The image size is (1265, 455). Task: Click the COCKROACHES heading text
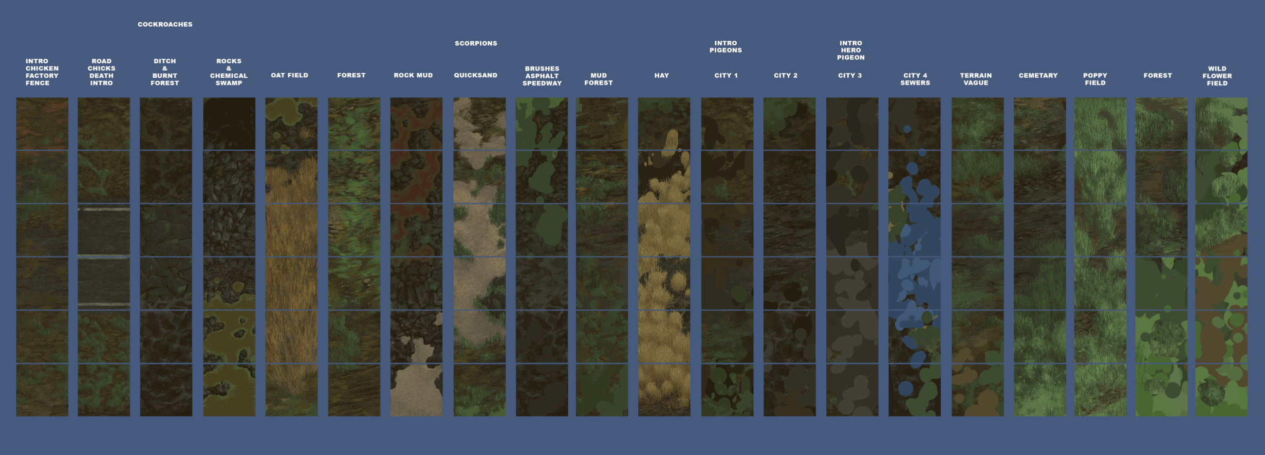(165, 24)
